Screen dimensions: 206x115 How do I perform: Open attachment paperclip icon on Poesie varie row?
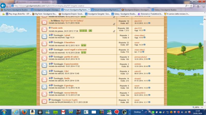(x=114, y=31)
